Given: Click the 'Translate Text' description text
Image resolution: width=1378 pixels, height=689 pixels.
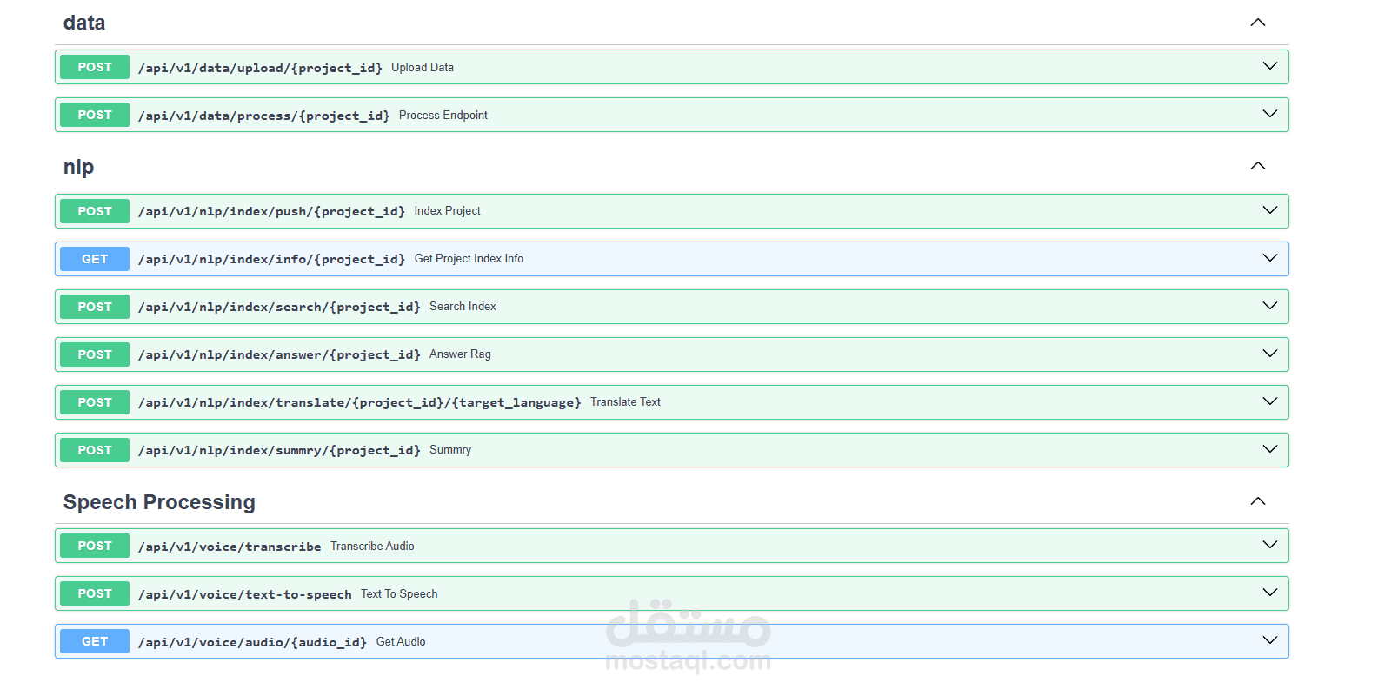Looking at the screenshot, I should [626, 401].
